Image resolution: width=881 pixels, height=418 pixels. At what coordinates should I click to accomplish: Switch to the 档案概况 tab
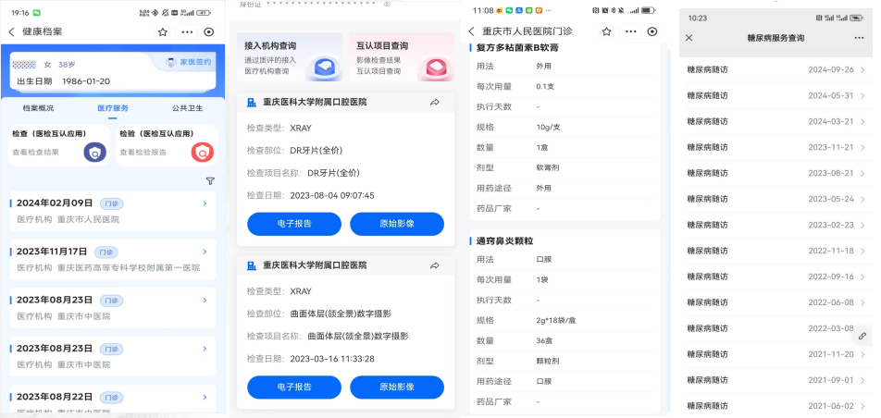[x=38, y=108]
